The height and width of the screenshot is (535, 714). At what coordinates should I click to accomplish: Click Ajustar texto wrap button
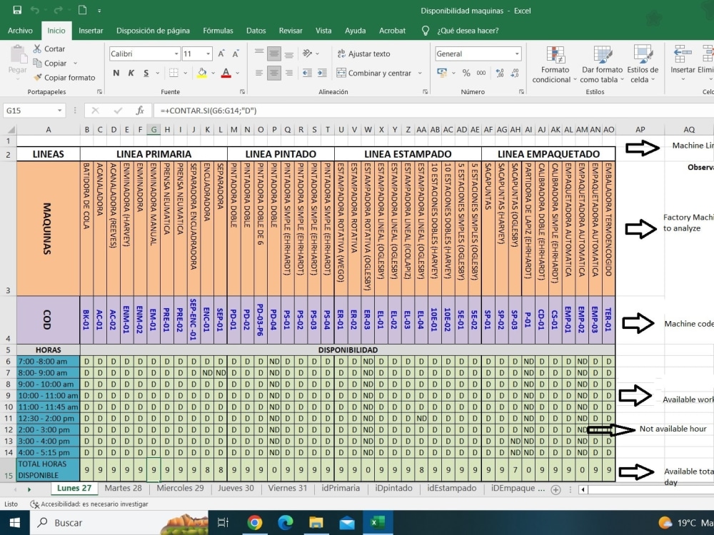[364, 53]
